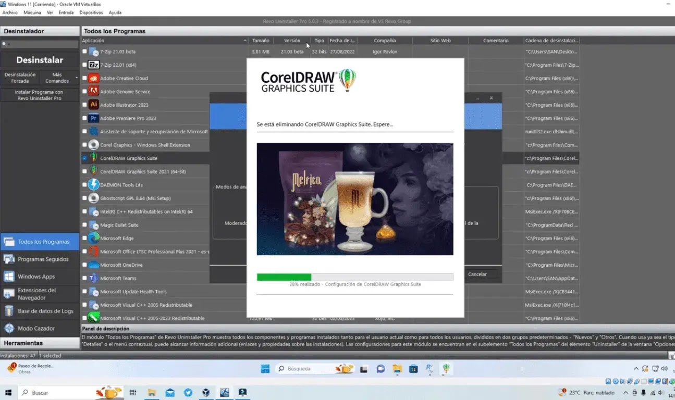The image size is (675, 400).
Task: Open the Archivo menu in VirtualBox
Action: click(10, 12)
